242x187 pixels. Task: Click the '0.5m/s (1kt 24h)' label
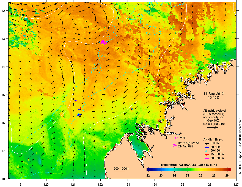tap(214, 124)
